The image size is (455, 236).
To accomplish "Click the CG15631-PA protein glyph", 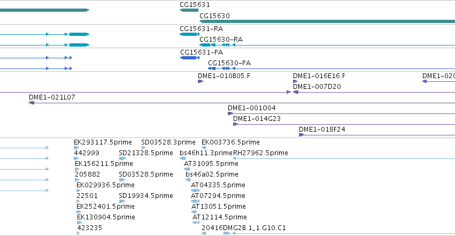I will tap(190, 58).
